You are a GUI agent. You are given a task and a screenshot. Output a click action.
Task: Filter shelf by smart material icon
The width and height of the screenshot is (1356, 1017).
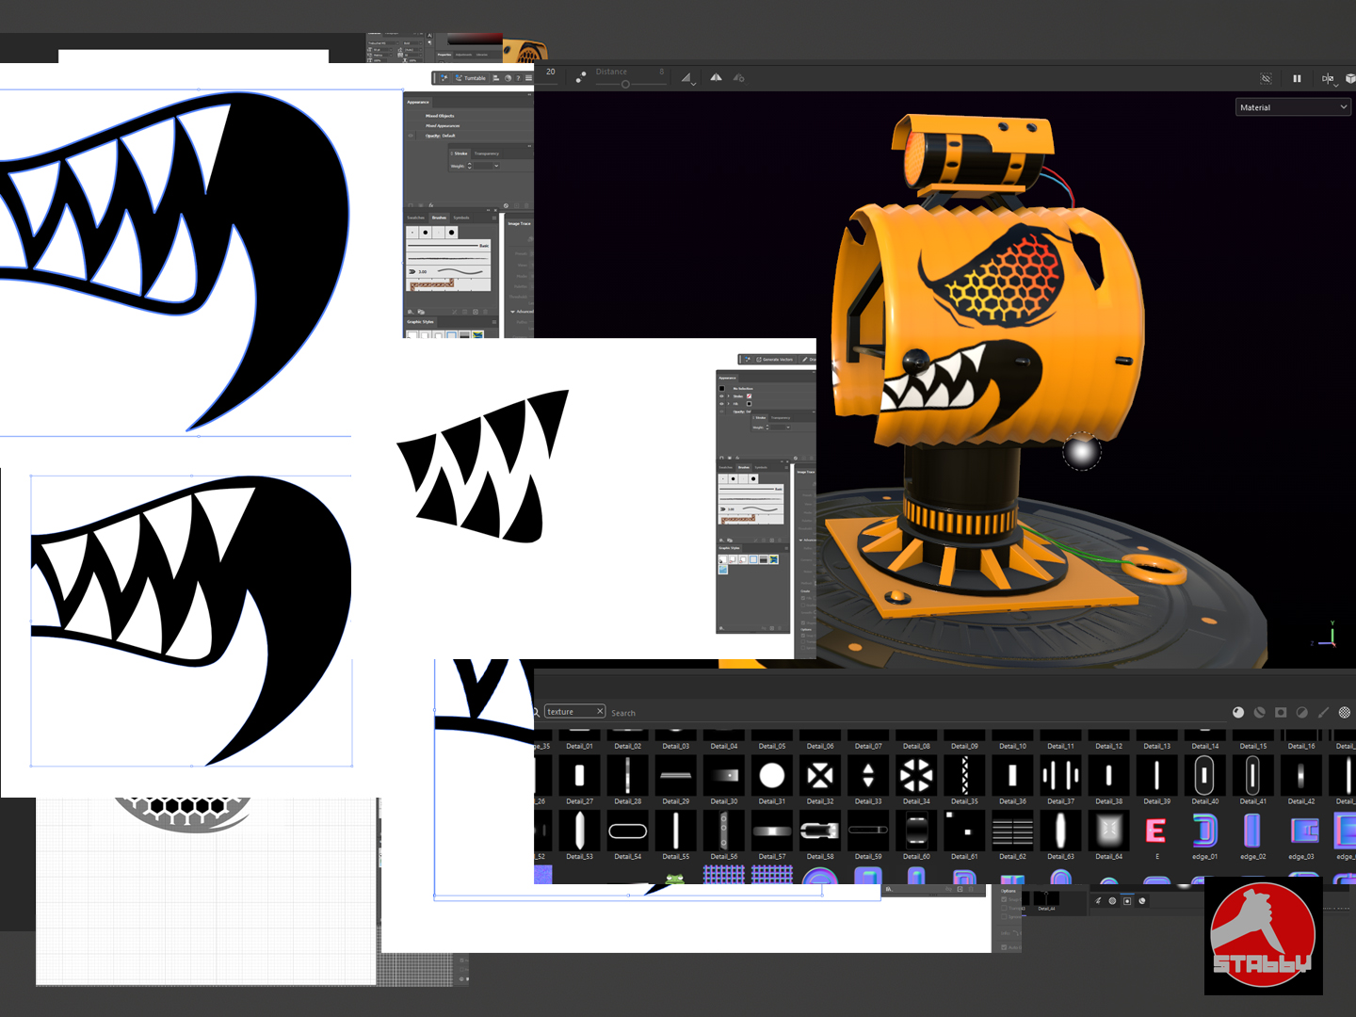point(1260,712)
